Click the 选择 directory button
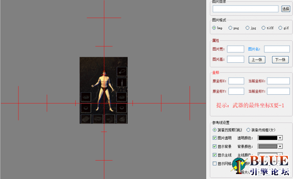 click(286, 9)
